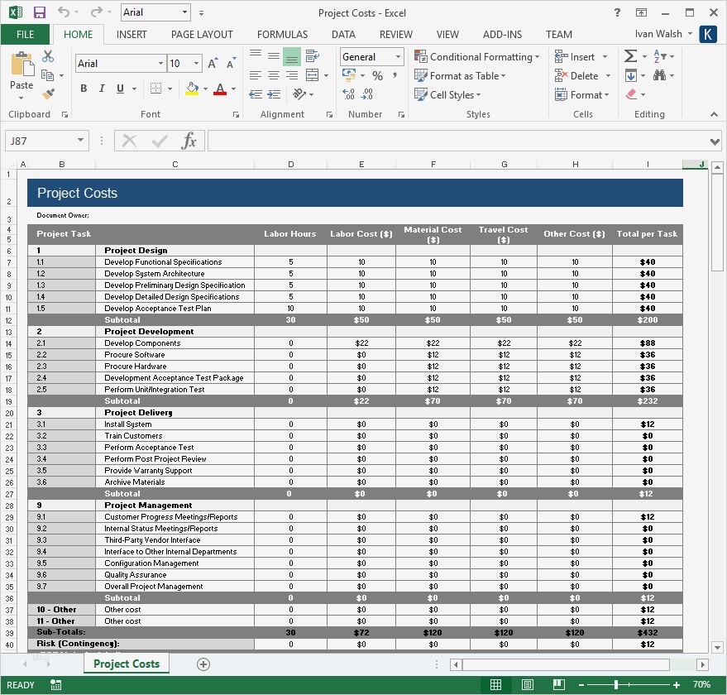The width and height of the screenshot is (727, 695).
Task: Center text horizontally
Action: click(274, 75)
